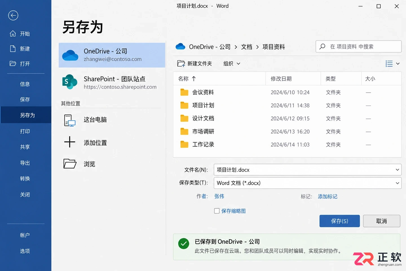
Task: Click the 保存(S) button
Action: pyautogui.click(x=339, y=221)
